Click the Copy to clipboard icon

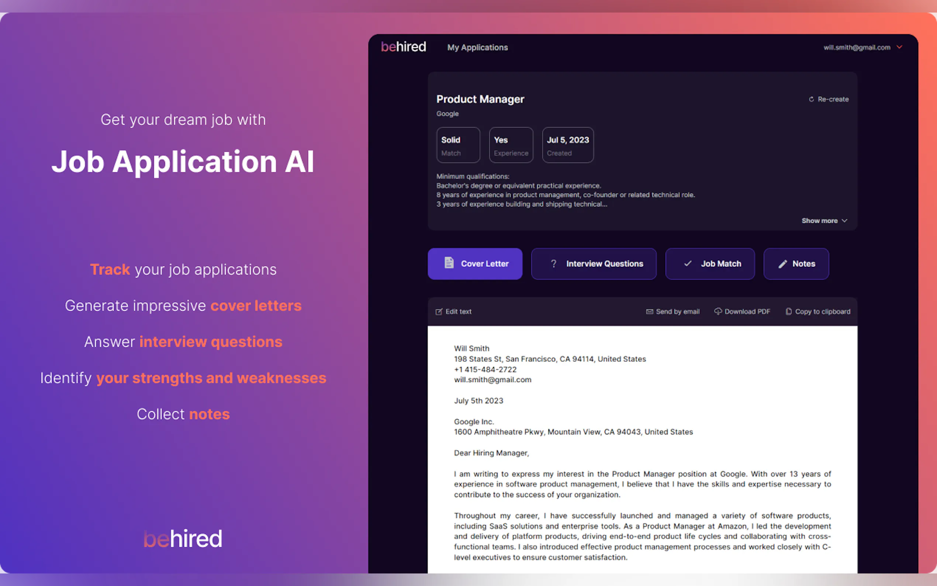(788, 311)
